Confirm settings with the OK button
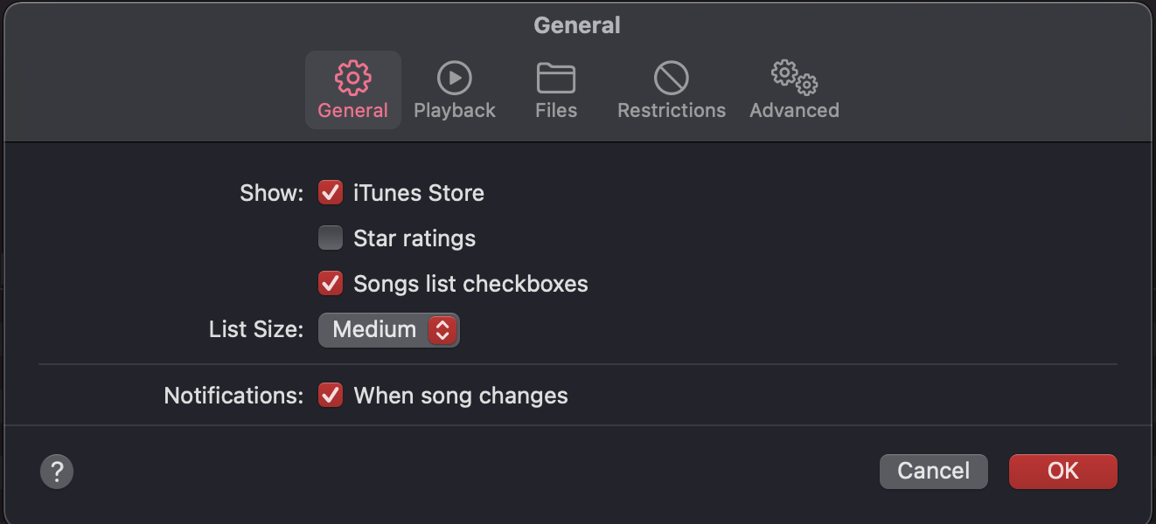The width and height of the screenshot is (1156, 524). [x=1062, y=471]
